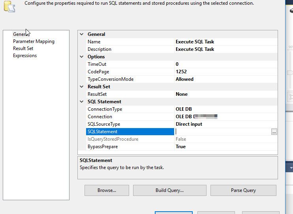Open the Expressions page

pos(25,56)
